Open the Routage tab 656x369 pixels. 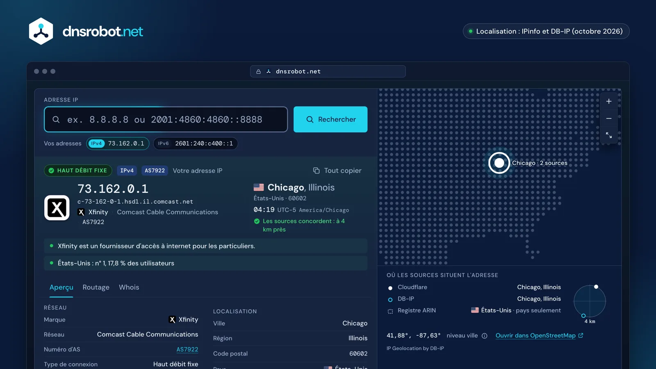[96, 287]
